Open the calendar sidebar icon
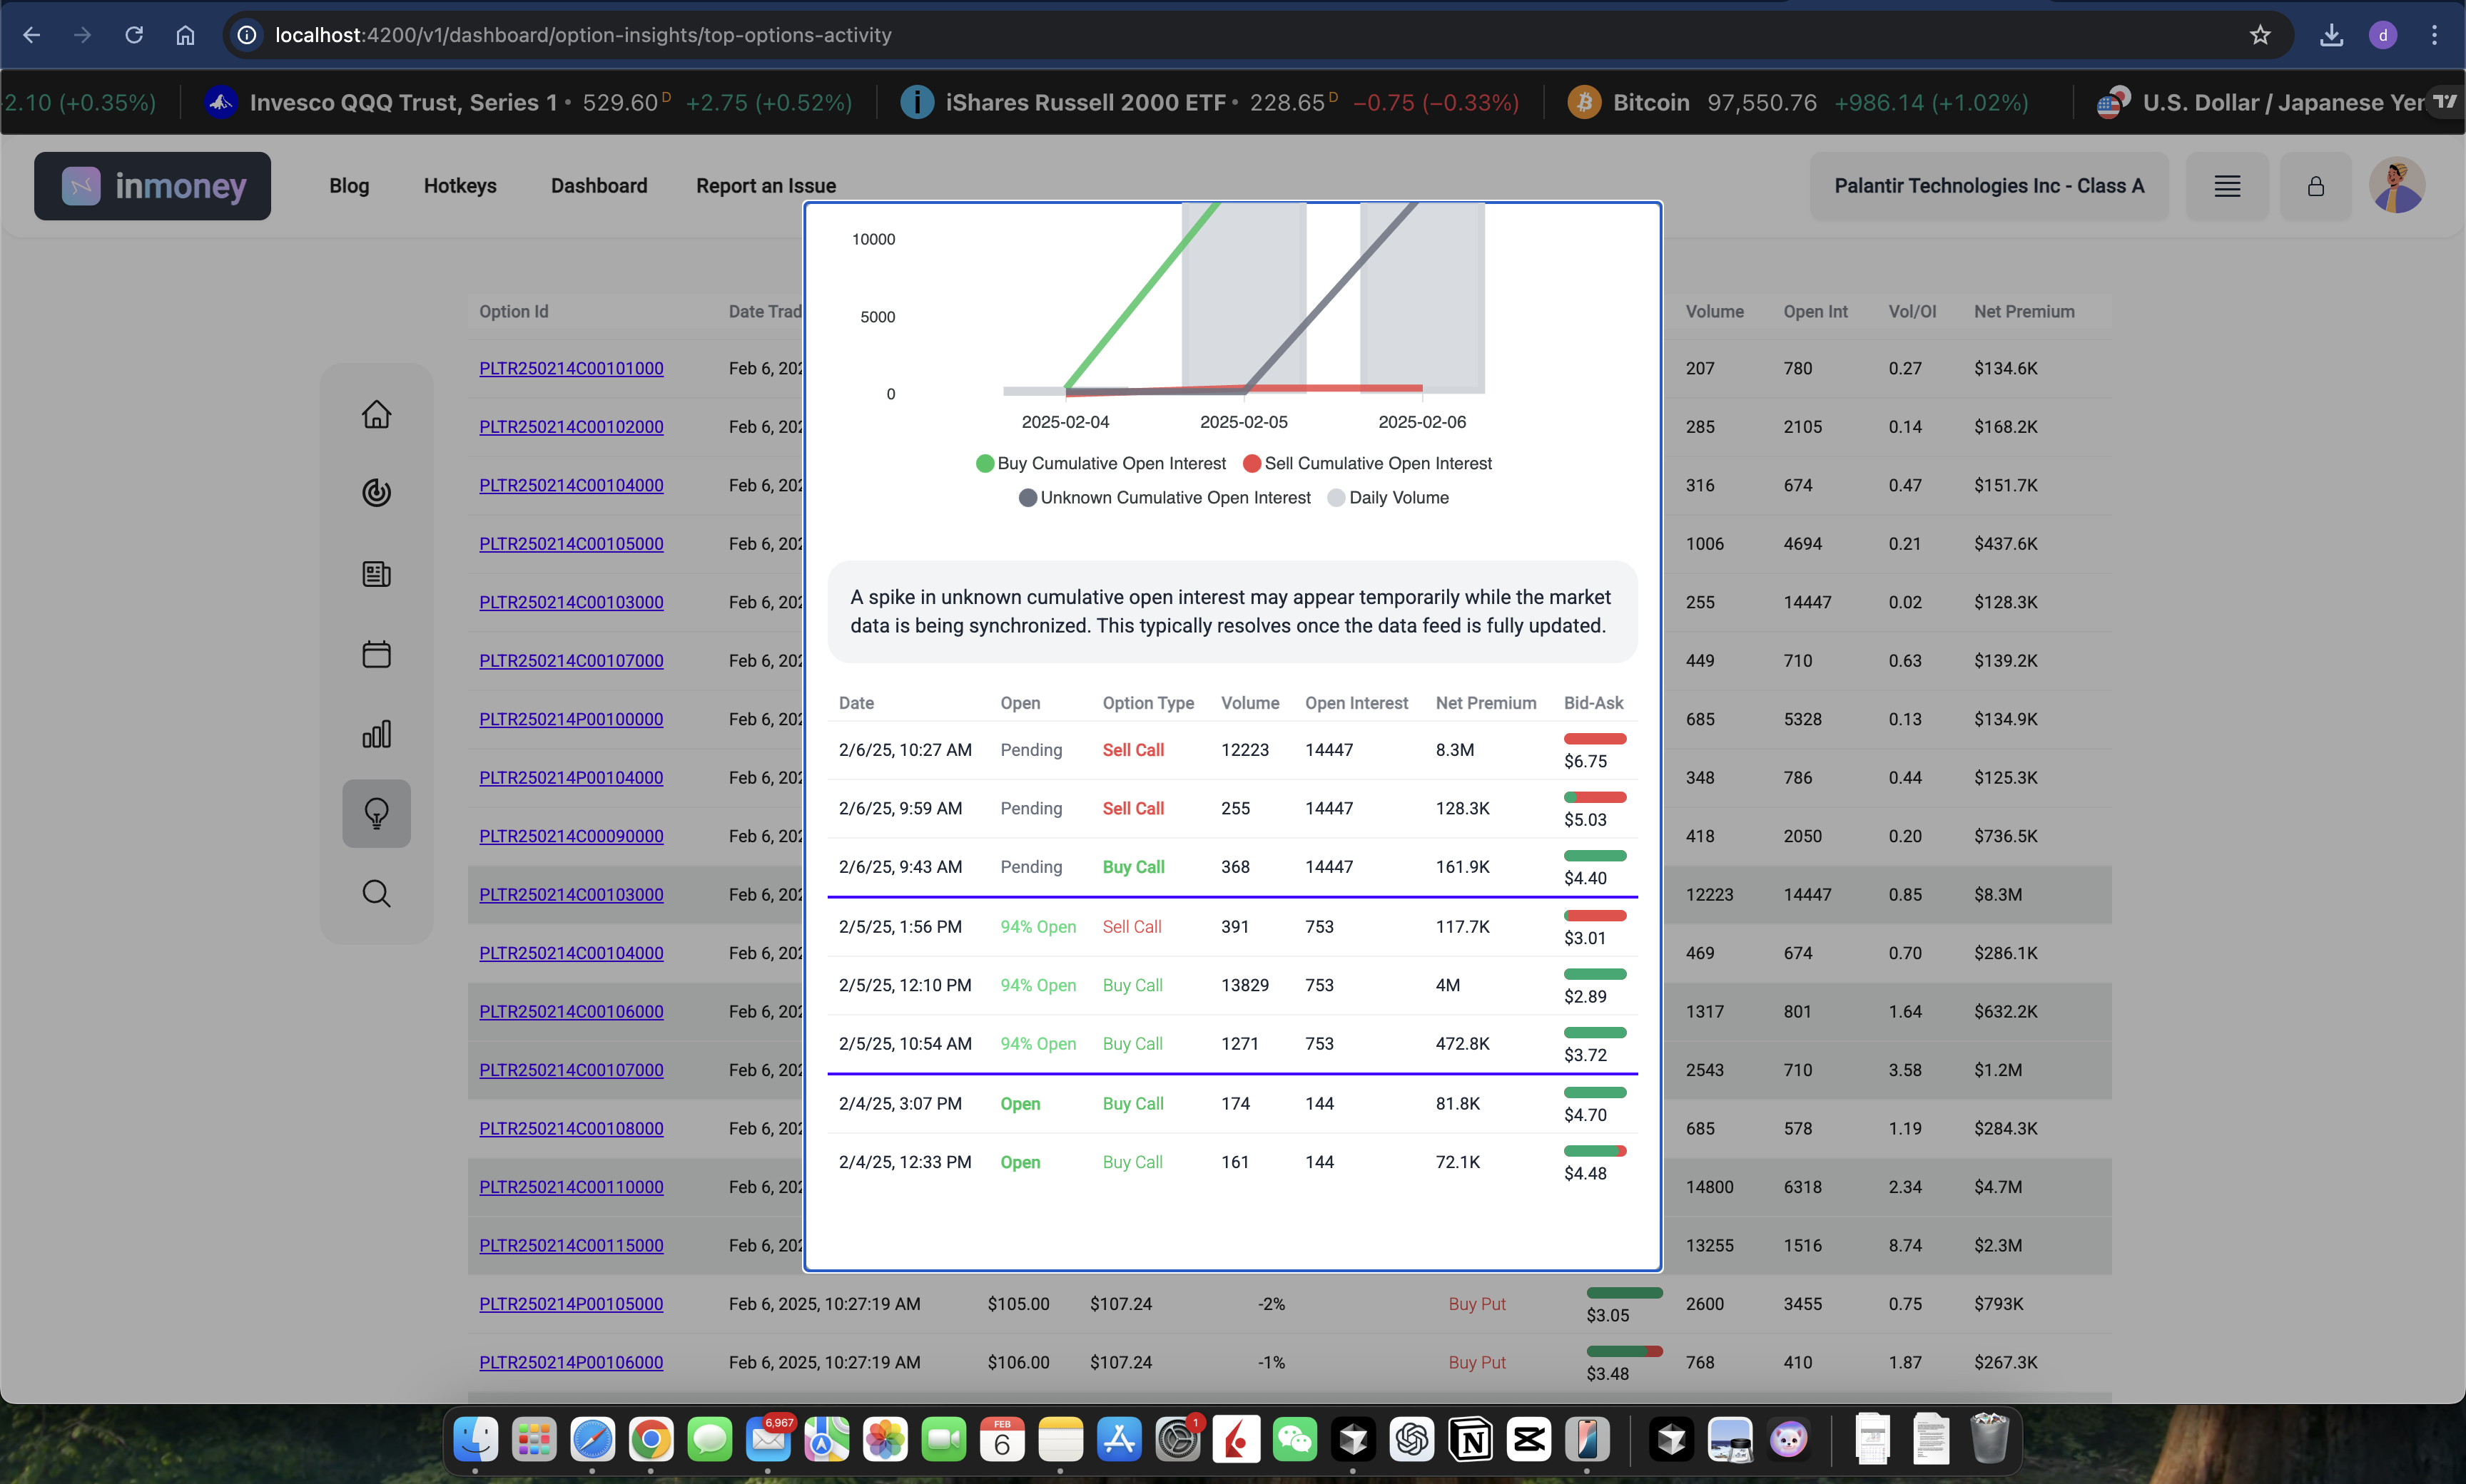The width and height of the screenshot is (2466, 1484). pos(376,654)
